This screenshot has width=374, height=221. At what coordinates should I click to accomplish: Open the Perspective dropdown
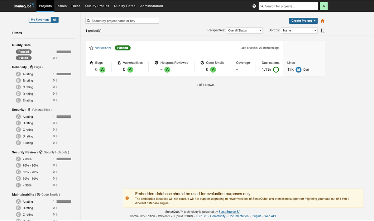[244, 30]
